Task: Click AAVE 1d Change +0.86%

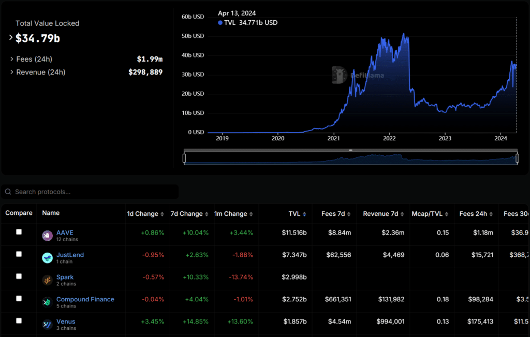Action: click(153, 232)
